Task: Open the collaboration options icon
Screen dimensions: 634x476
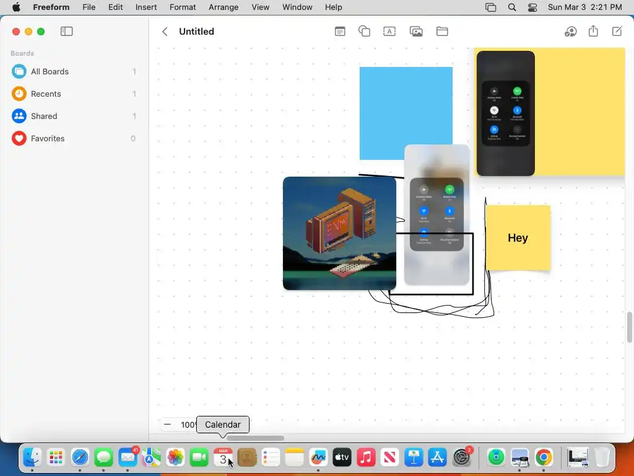Action: (x=570, y=31)
